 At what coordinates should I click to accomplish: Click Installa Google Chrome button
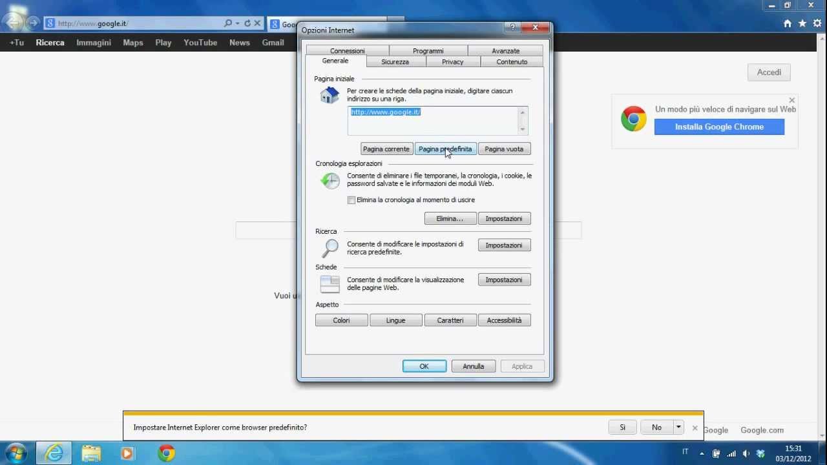click(x=719, y=127)
